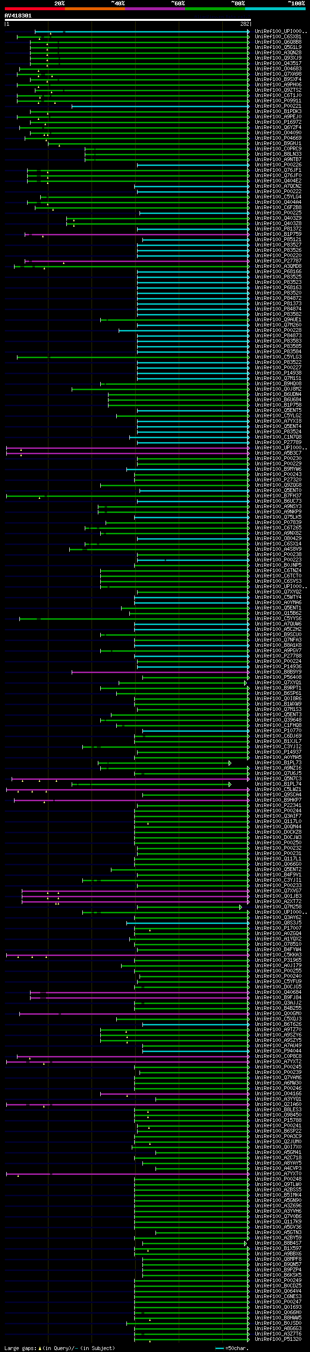This screenshot has width=310, height=1352.
Task: Select hit label UniRef100_C6SX81
Action: tap(278, 37)
